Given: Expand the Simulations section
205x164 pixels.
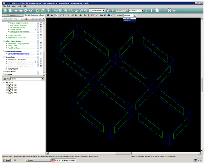Looking at the screenshot, I should coord(4,72).
